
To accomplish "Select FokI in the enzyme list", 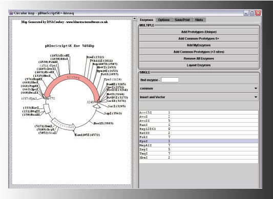I will coord(199,137).
